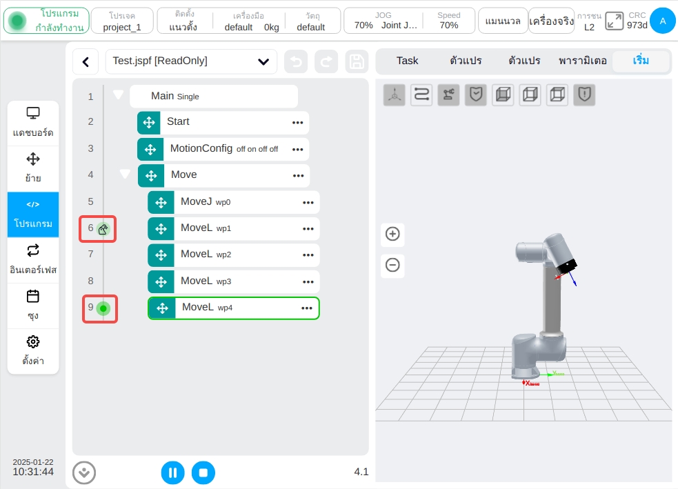Open the installation แนวตั้ง setting
This screenshot has height=489, width=678.
(183, 21)
